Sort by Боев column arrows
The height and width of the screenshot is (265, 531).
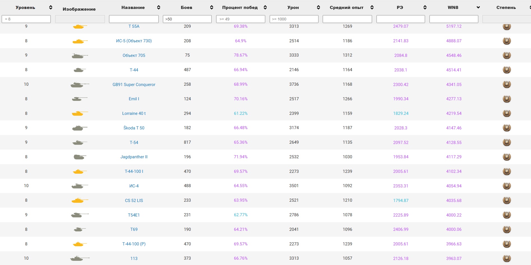212,8
